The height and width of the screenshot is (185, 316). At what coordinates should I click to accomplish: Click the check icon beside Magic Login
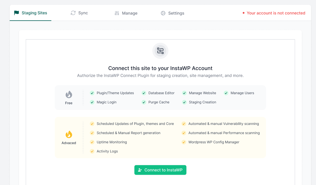tap(92, 102)
